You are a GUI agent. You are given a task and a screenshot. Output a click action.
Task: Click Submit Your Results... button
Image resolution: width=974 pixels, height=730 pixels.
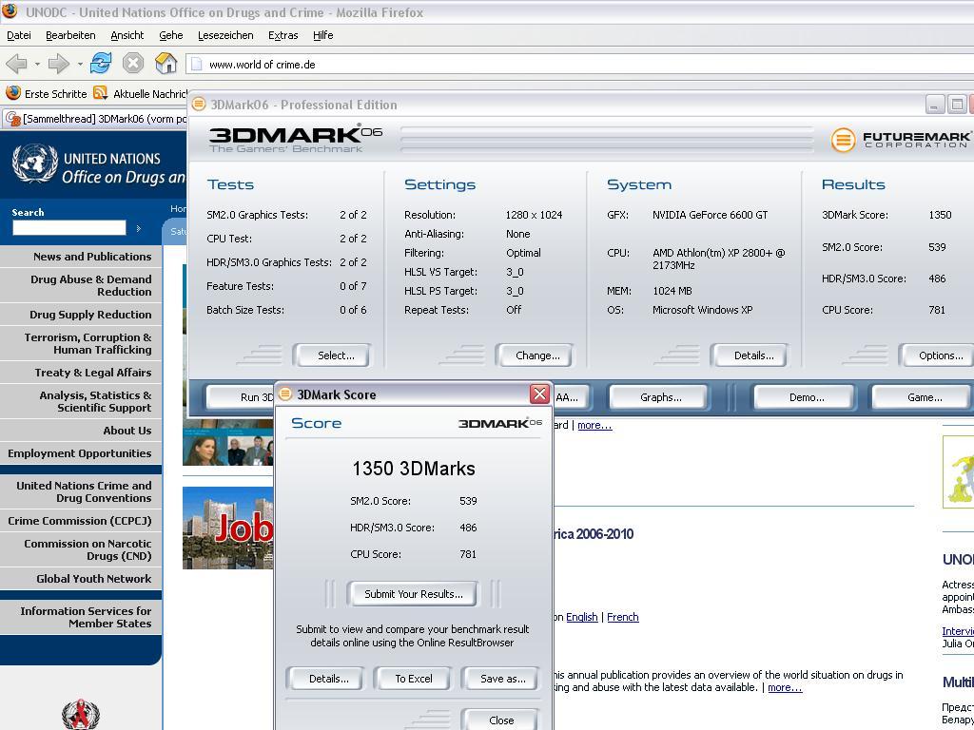(x=413, y=593)
